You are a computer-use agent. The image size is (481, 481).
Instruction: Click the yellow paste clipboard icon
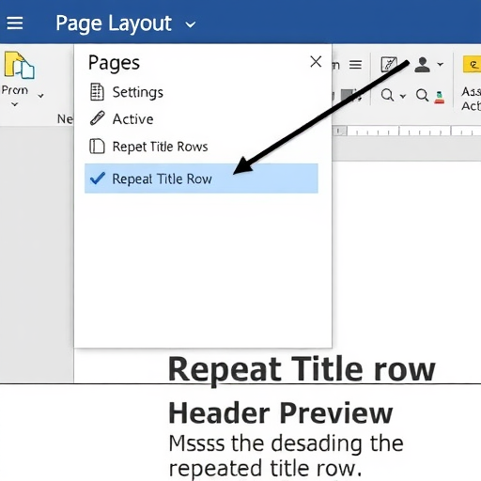pyautogui.click(x=19, y=65)
